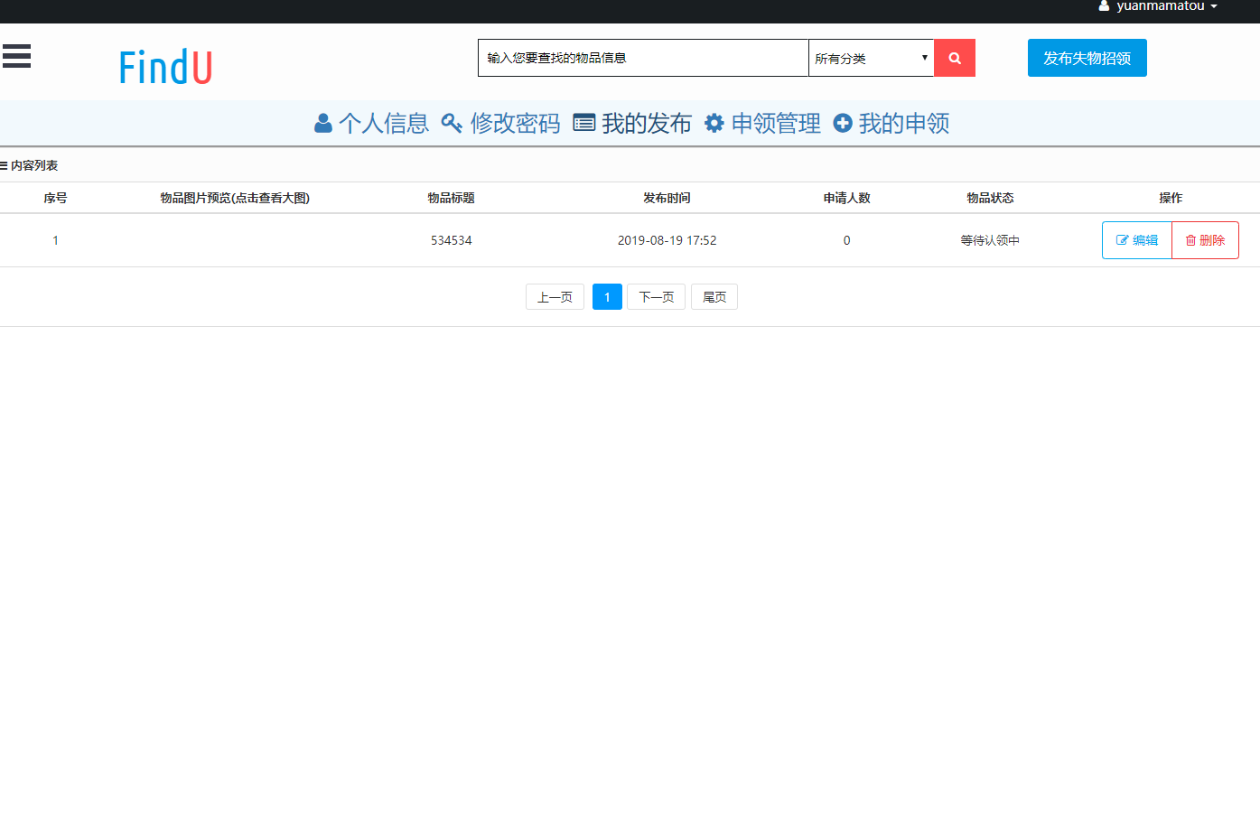
Task: Jump to last page with 尾页
Action: [714, 297]
